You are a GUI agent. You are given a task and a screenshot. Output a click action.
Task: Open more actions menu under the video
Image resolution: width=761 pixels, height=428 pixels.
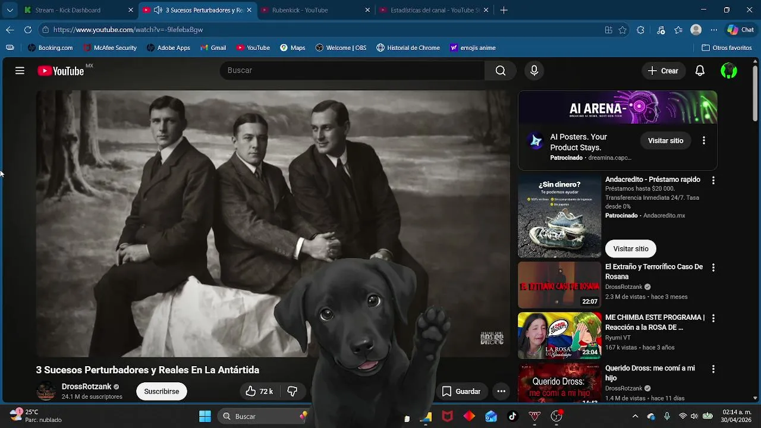[x=501, y=391]
